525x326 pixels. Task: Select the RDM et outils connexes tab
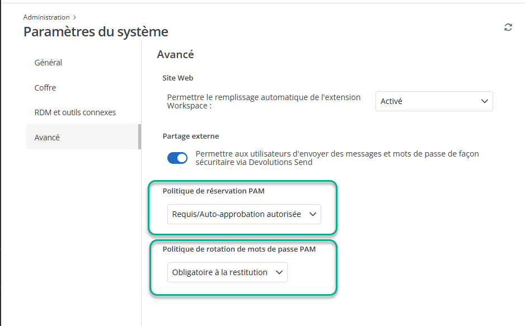click(75, 112)
